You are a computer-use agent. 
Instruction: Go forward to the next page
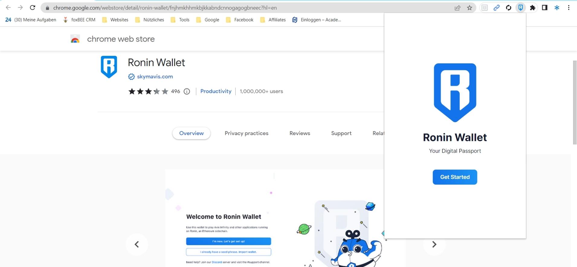point(20,8)
